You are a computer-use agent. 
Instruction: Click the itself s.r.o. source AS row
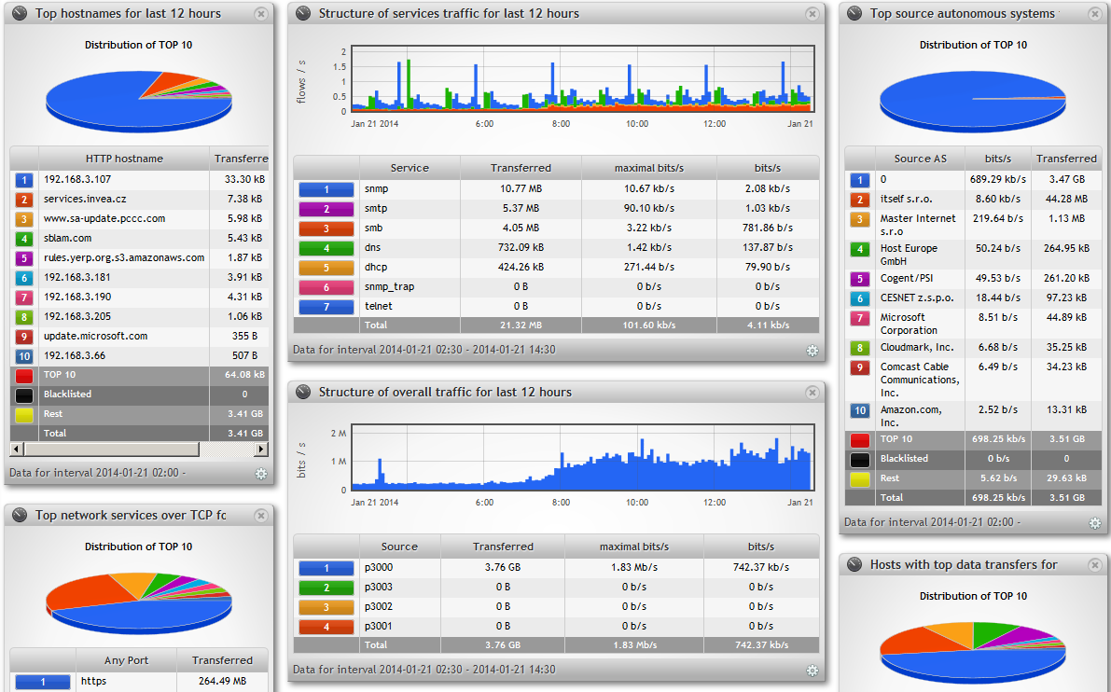click(974, 199)
